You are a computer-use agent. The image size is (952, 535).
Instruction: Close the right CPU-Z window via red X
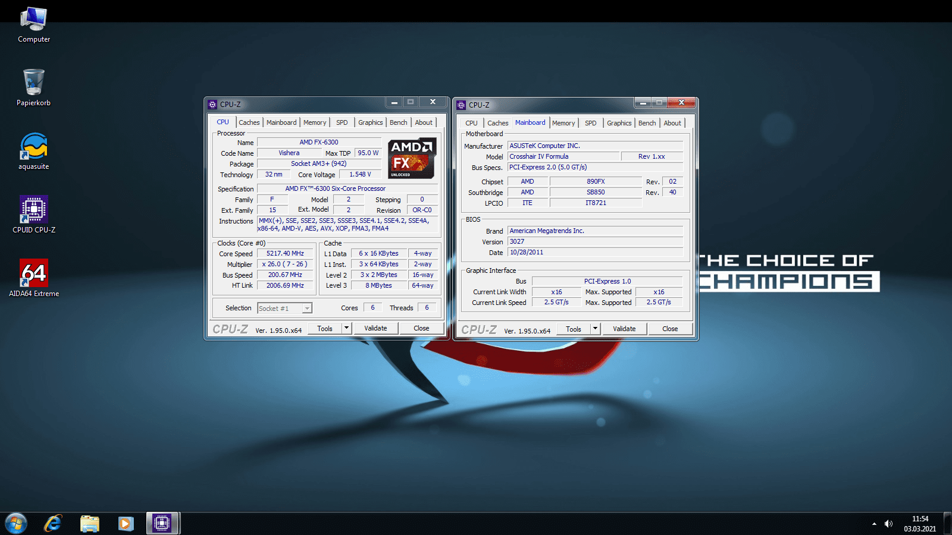tap(681, 102)
